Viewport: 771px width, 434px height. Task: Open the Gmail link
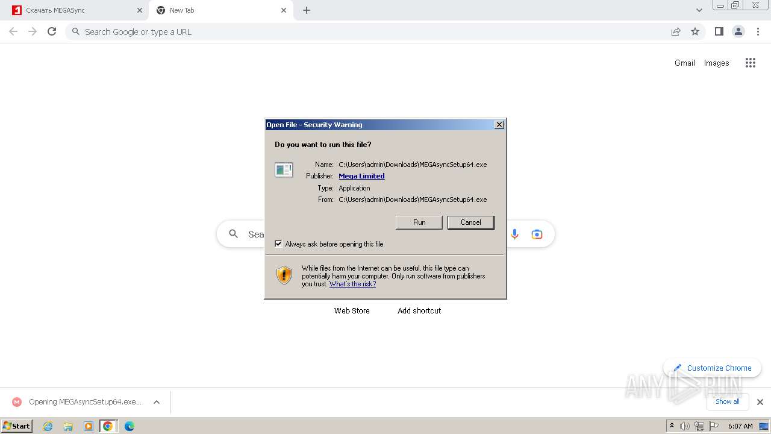coord(685,63)
